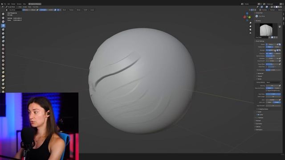Image resolution: width=285 pixels, height=160 pixels.
Task: Open the Stroke Method dropdown
Action: point(273,82)
